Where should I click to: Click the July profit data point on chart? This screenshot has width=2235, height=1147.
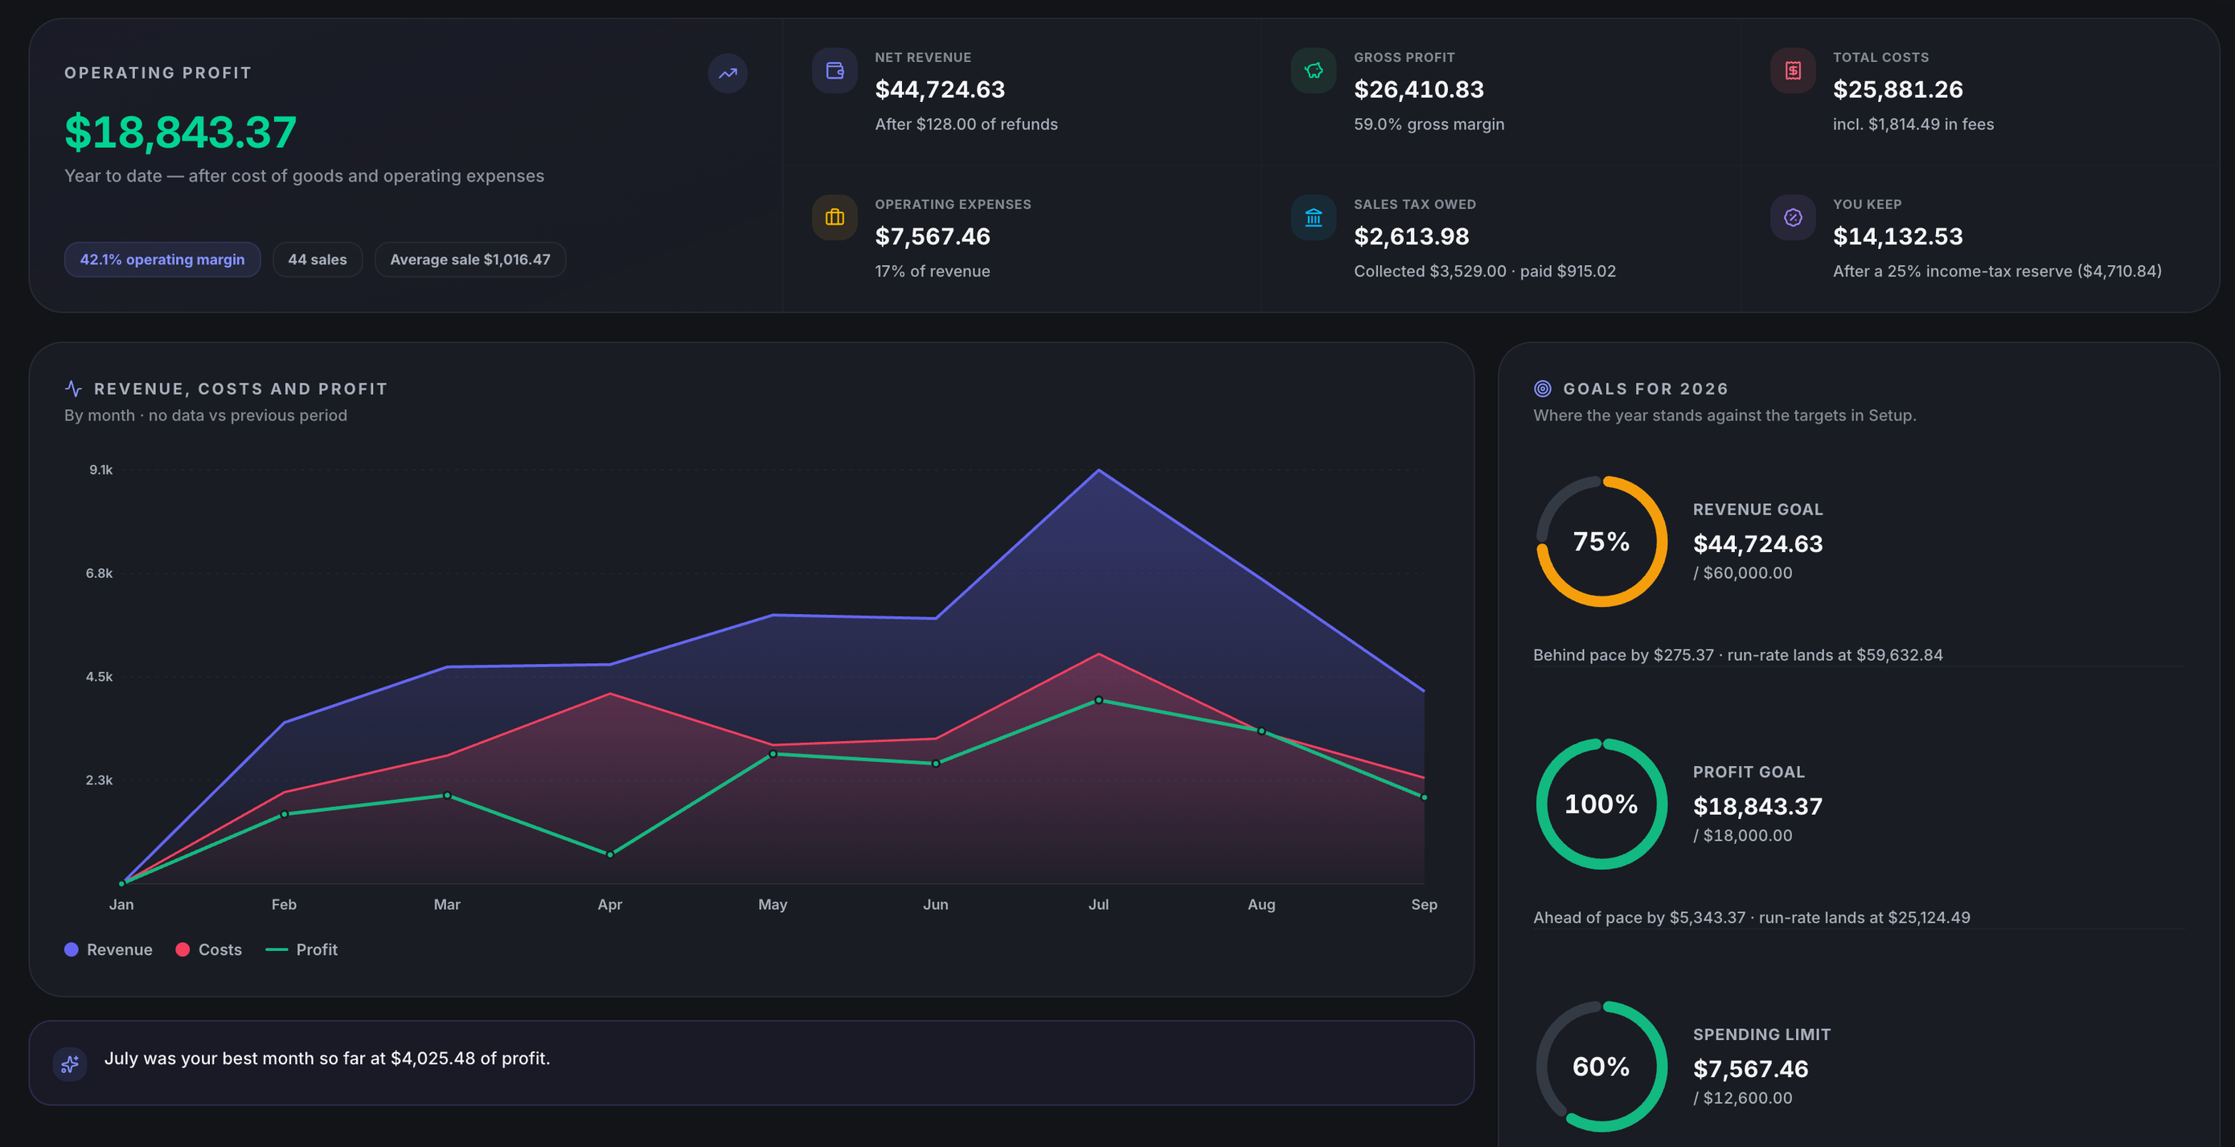click(x=1098, y=700)
